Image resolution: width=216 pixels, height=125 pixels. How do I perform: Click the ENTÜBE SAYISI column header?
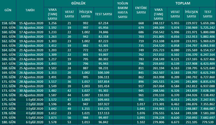[141, 10]
